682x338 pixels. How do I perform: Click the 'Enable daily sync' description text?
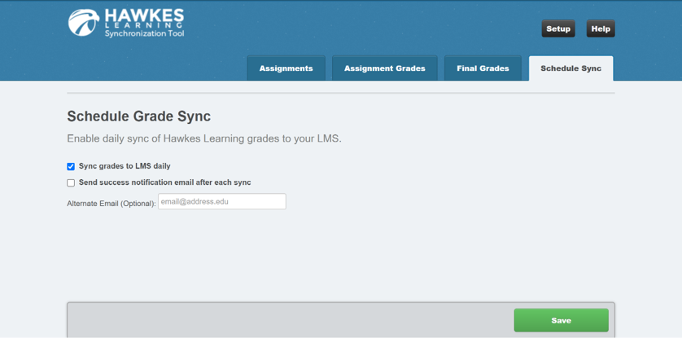(203, 138)
